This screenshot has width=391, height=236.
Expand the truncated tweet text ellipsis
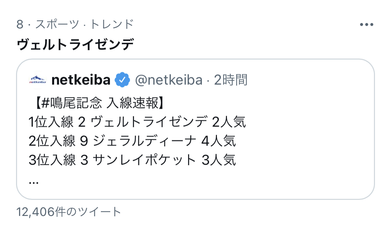click(x=34, y=182)
